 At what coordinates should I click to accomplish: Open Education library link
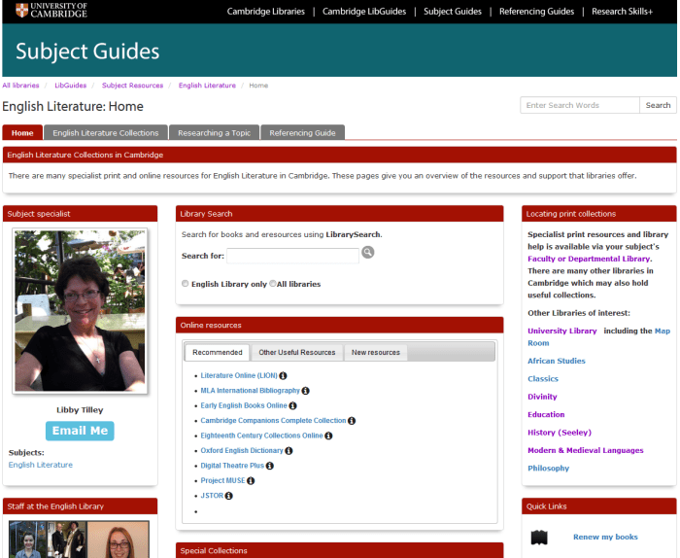(x=546, y=414)
